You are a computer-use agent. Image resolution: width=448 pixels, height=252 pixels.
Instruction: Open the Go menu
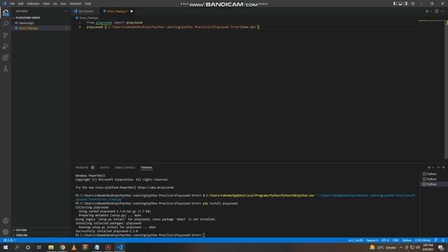pos(55,3)
